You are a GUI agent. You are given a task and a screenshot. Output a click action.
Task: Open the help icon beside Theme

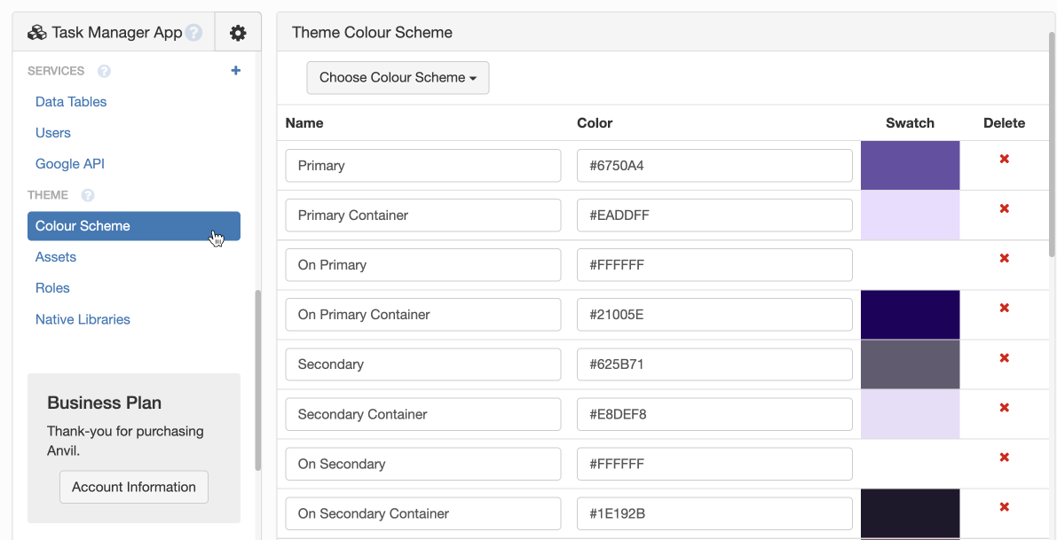click(86, 195)
